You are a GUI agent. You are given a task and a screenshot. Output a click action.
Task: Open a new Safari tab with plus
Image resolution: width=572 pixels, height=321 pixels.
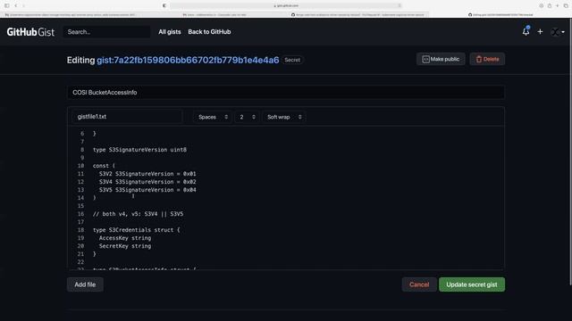tap(558, 5)
